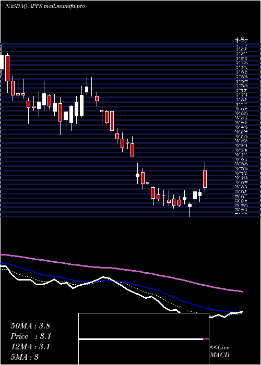
Task: Select the 50MA : 3.8 label
Action: tap(30, 326)
